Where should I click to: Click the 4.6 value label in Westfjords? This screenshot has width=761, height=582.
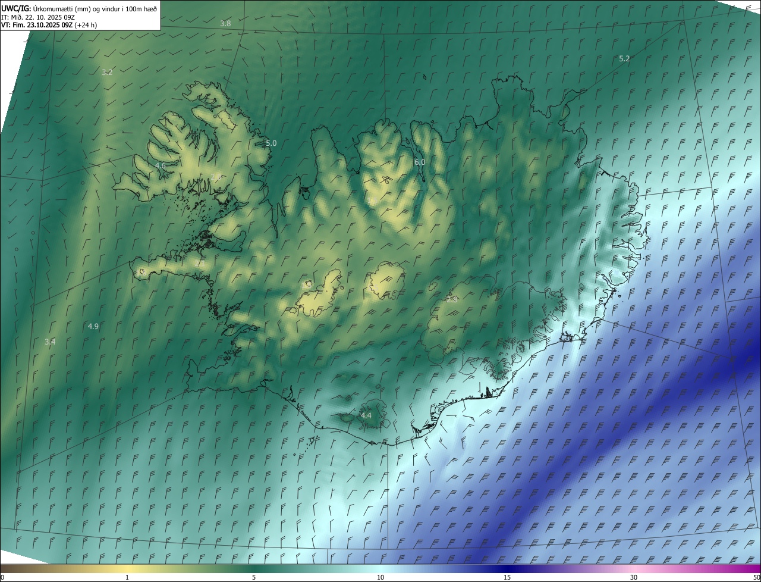pos(160,165)
